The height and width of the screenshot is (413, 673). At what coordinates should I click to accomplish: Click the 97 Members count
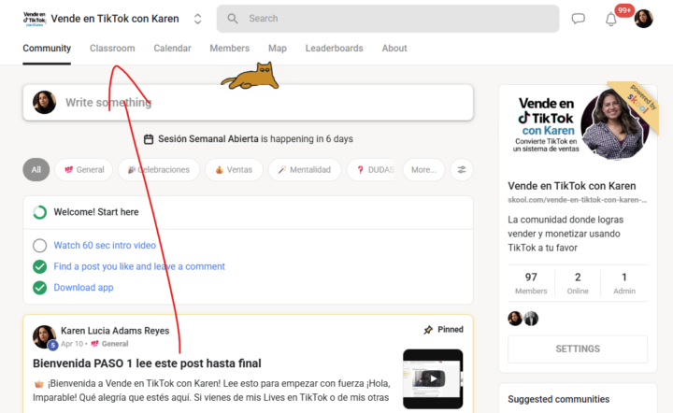(531, 283)
